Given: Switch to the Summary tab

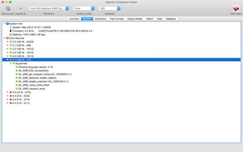Looking at the screenshot, I should pyautogui.click(x=75, y=19).
